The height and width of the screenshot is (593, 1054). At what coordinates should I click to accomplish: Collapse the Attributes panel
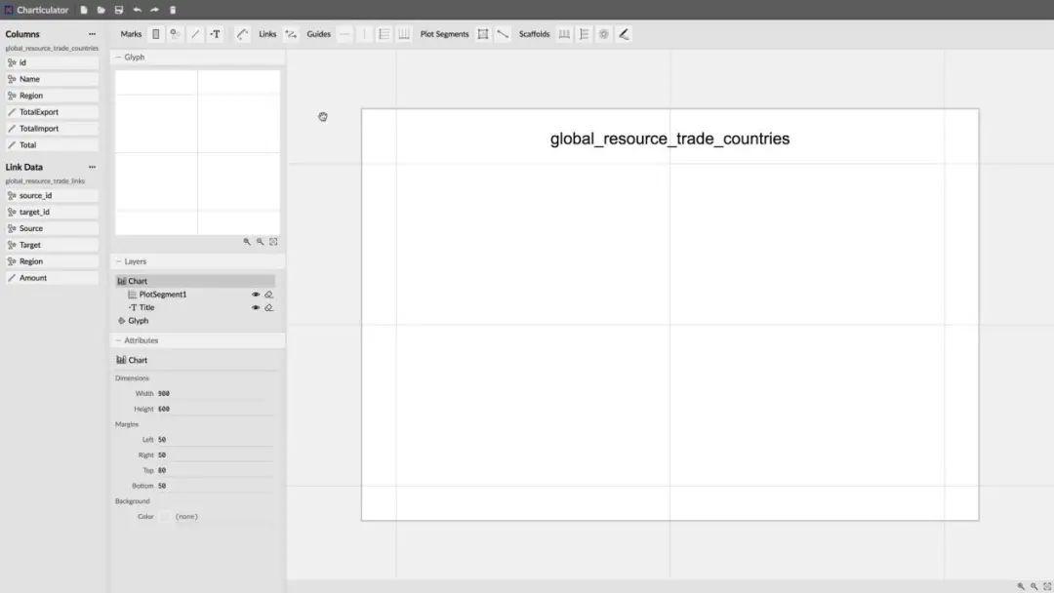[119, 340]
